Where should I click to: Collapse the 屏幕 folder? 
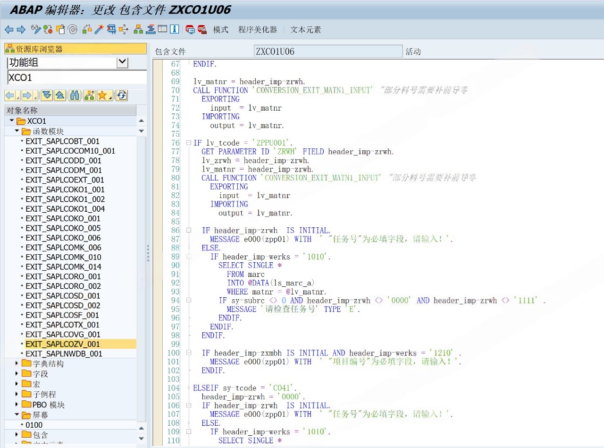pos(17,415)
